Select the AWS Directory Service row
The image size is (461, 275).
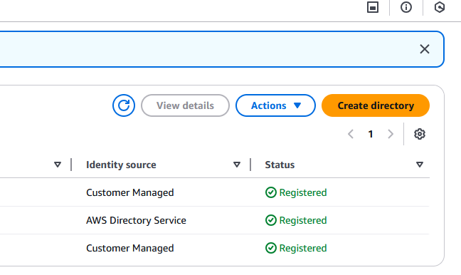pos(215,220)
